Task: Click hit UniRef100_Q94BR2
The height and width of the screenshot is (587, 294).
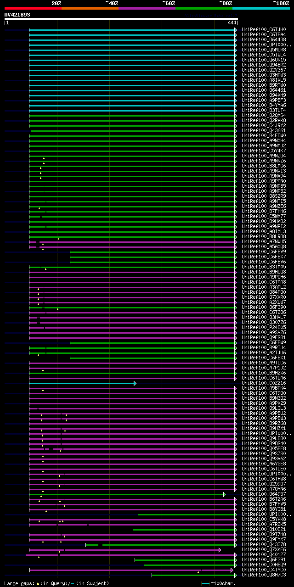Action: pyautogui.click(x=264, y=65)
